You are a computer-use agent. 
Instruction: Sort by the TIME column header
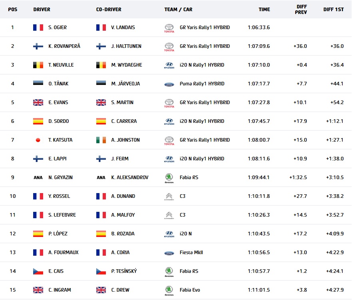[264, 10]
